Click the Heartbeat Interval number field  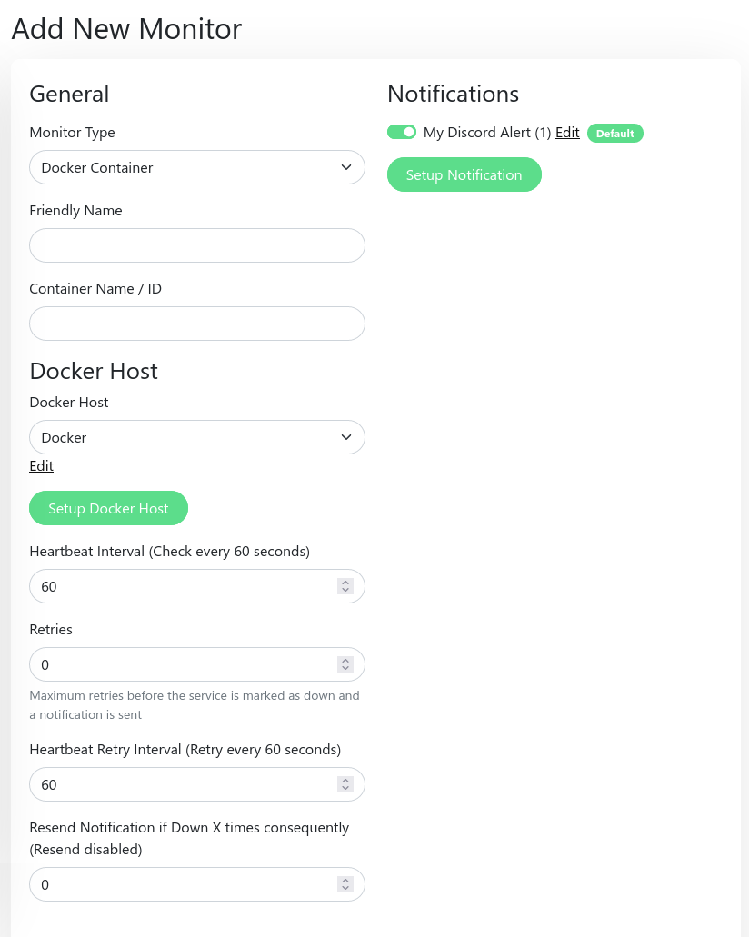[182, 586]
